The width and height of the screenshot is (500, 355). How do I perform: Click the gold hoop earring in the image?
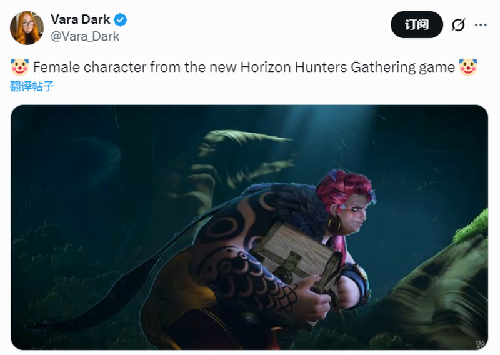click(334, 224)
